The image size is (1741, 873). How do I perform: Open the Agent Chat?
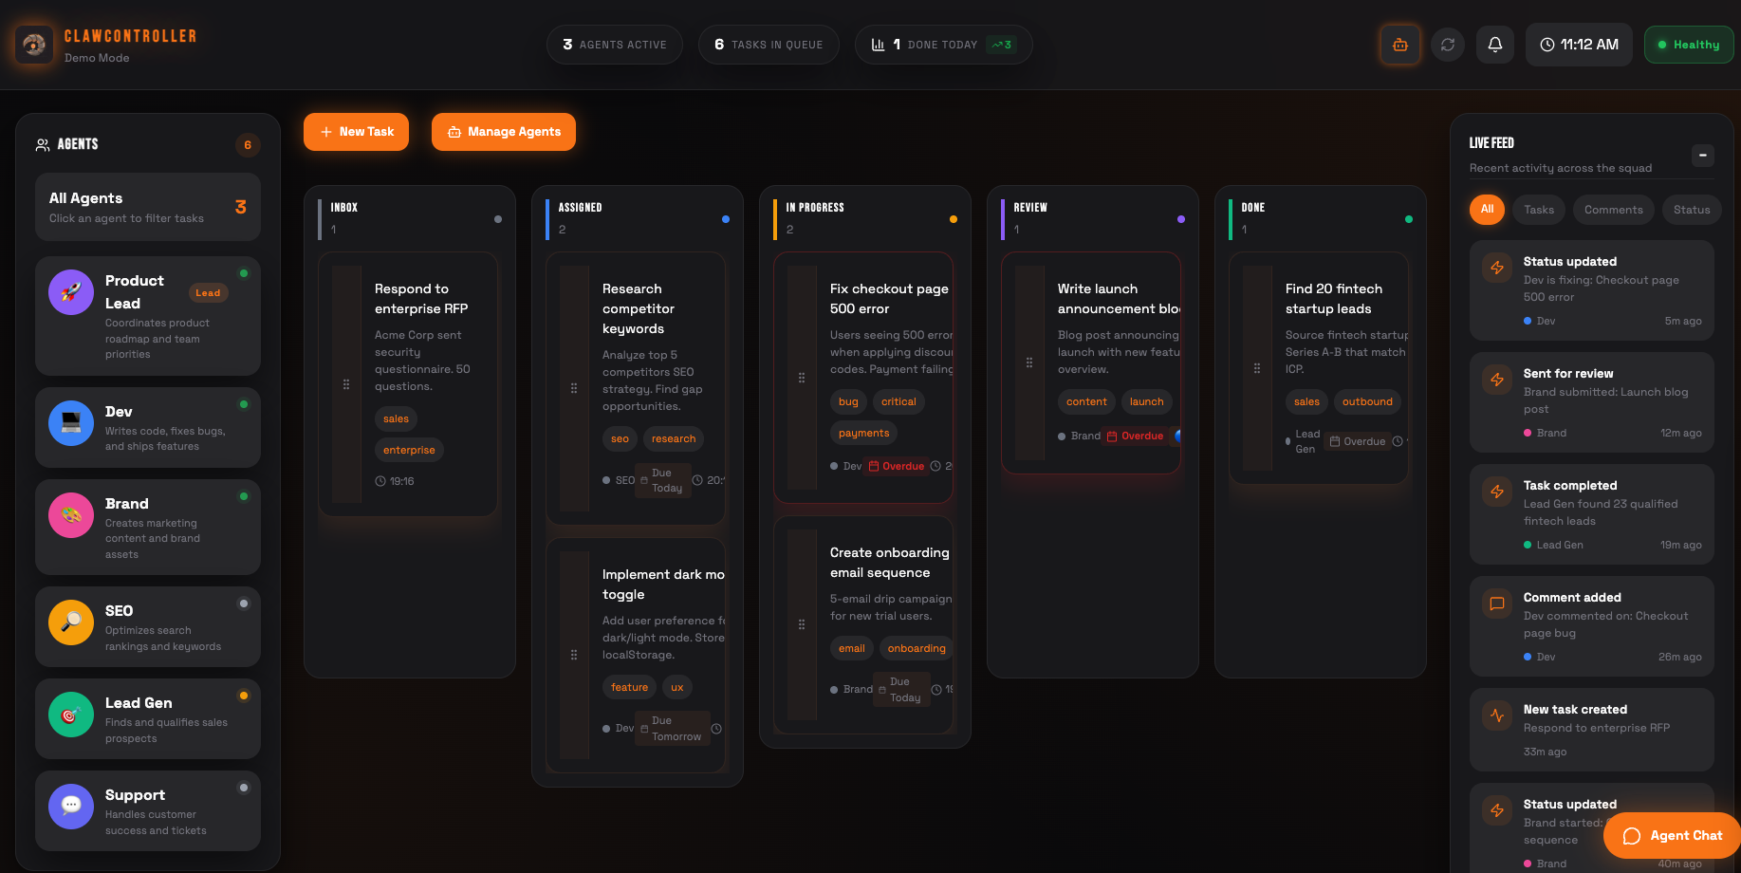tap(1672, 835)
